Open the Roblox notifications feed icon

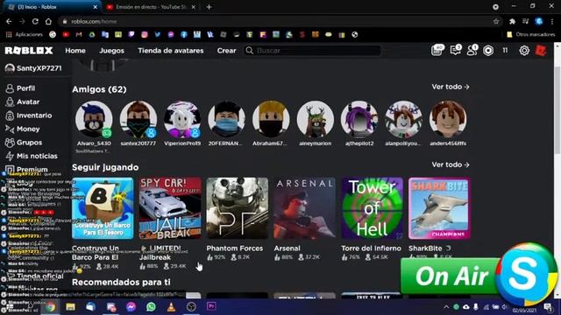click(x=437, y=51)
